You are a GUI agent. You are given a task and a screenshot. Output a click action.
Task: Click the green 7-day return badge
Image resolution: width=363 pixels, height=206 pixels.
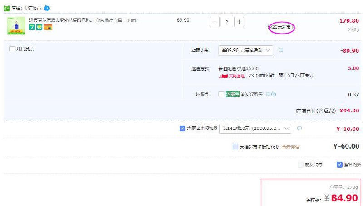32,27
